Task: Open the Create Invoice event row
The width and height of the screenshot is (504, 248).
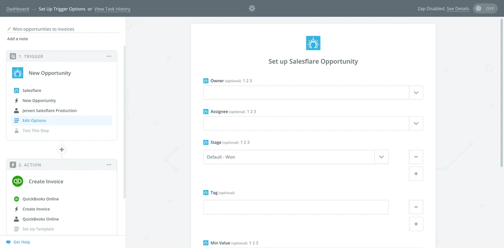Action: pyautogui.click(x=61, y=209)
